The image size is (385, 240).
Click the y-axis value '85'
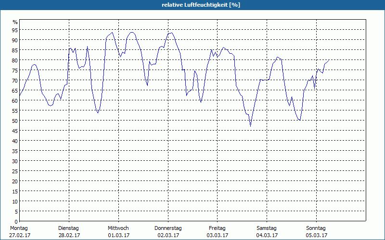15,50
